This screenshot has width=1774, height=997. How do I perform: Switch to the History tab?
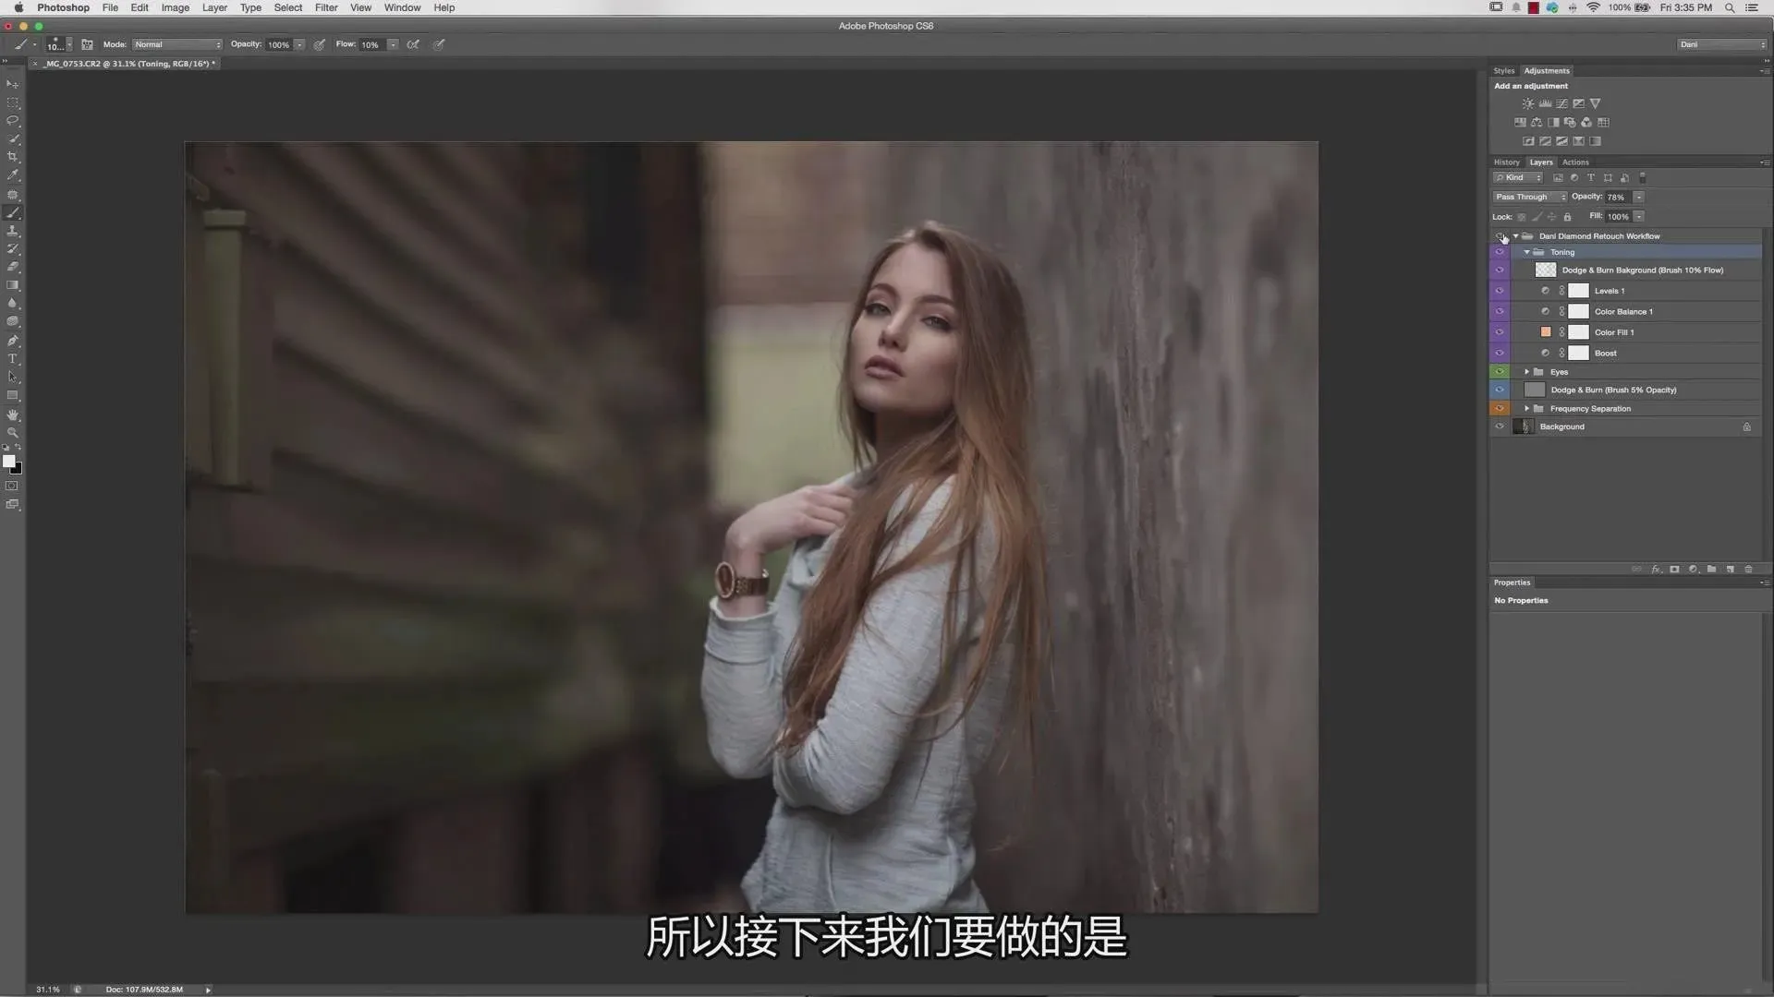1506,162
